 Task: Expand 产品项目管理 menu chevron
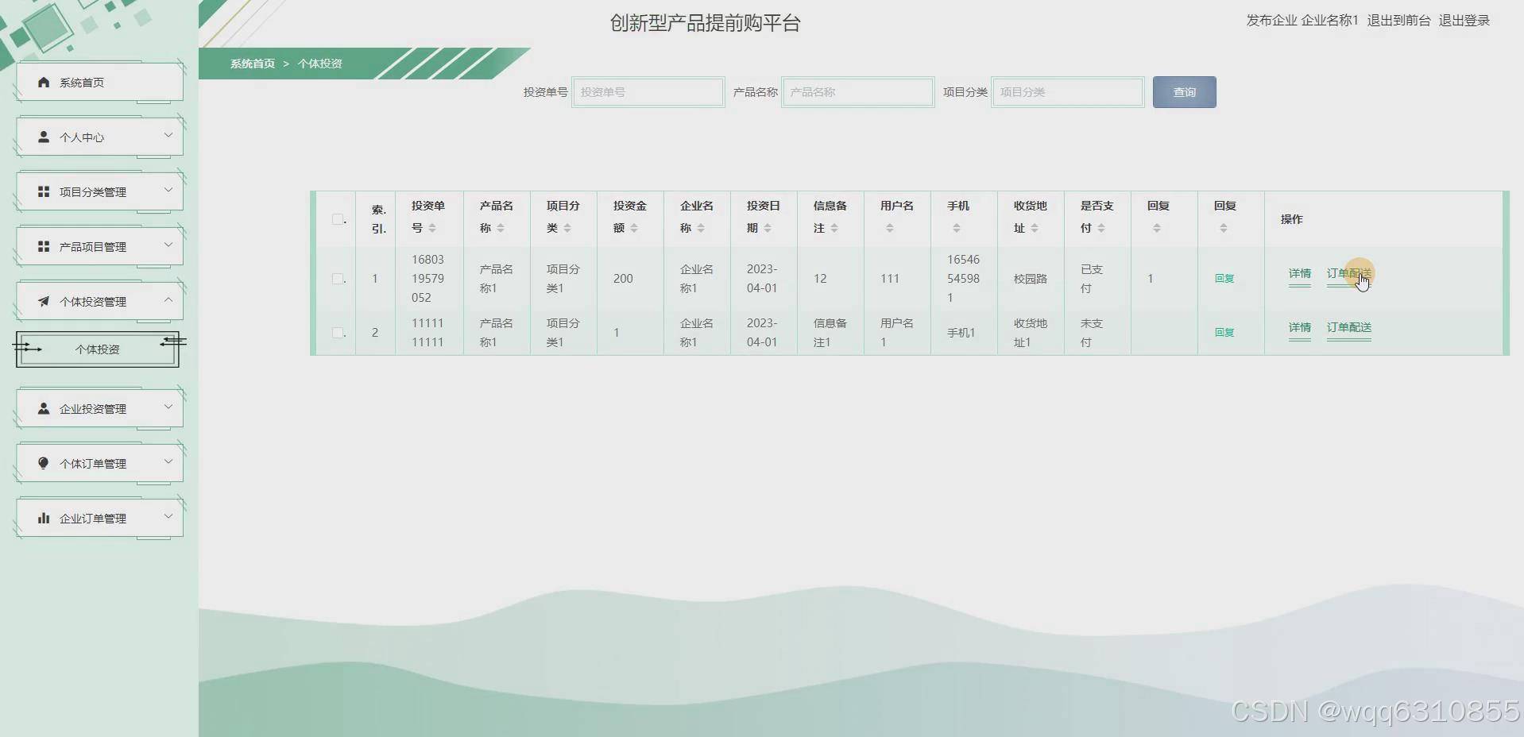[x=168, y=245]
